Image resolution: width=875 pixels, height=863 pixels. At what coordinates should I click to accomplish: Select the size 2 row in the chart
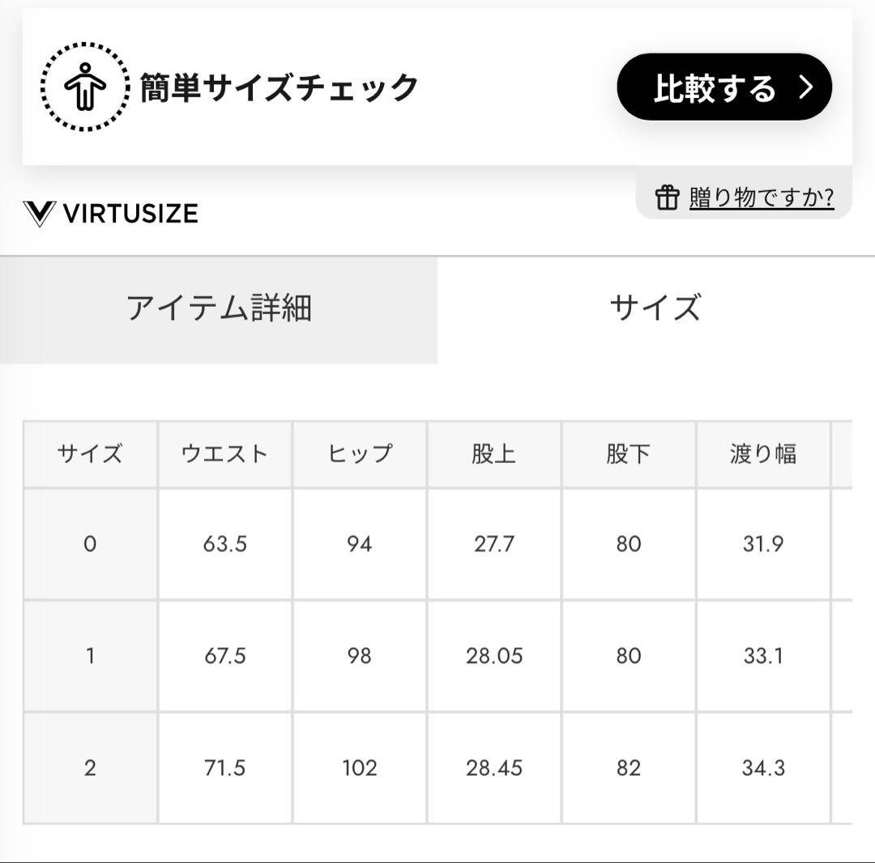[89, 767]
